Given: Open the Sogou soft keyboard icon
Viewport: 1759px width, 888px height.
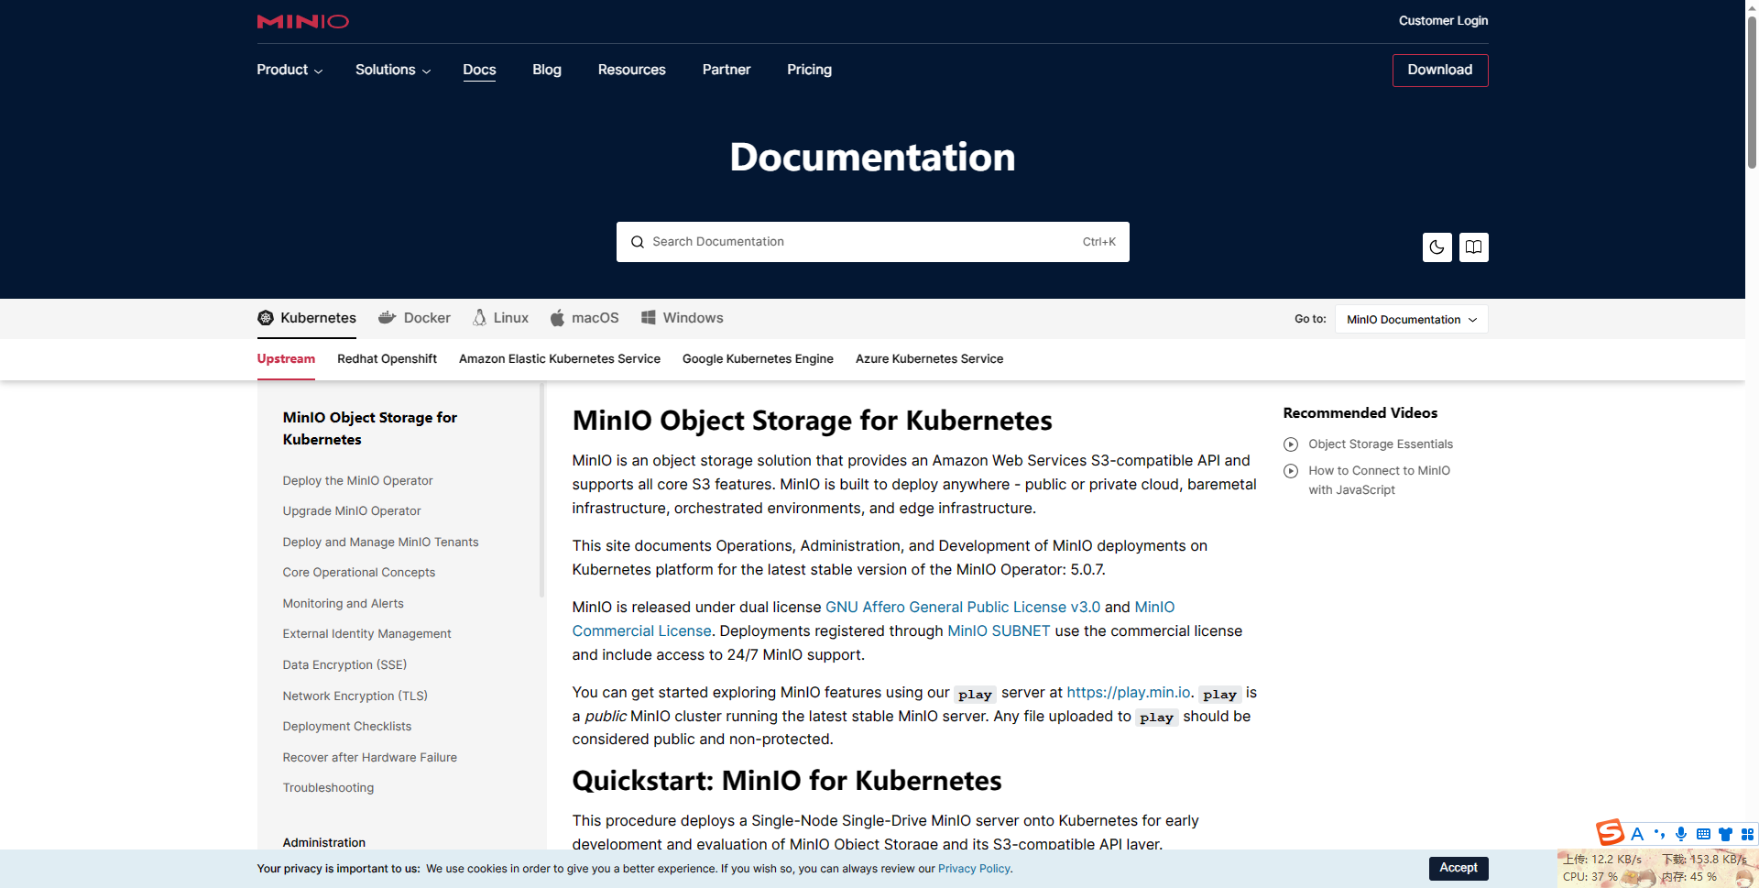Looking at the screenshot, I should coord(1703,834).
